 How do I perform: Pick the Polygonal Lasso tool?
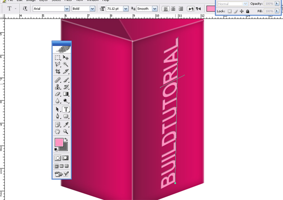point(58,64)
